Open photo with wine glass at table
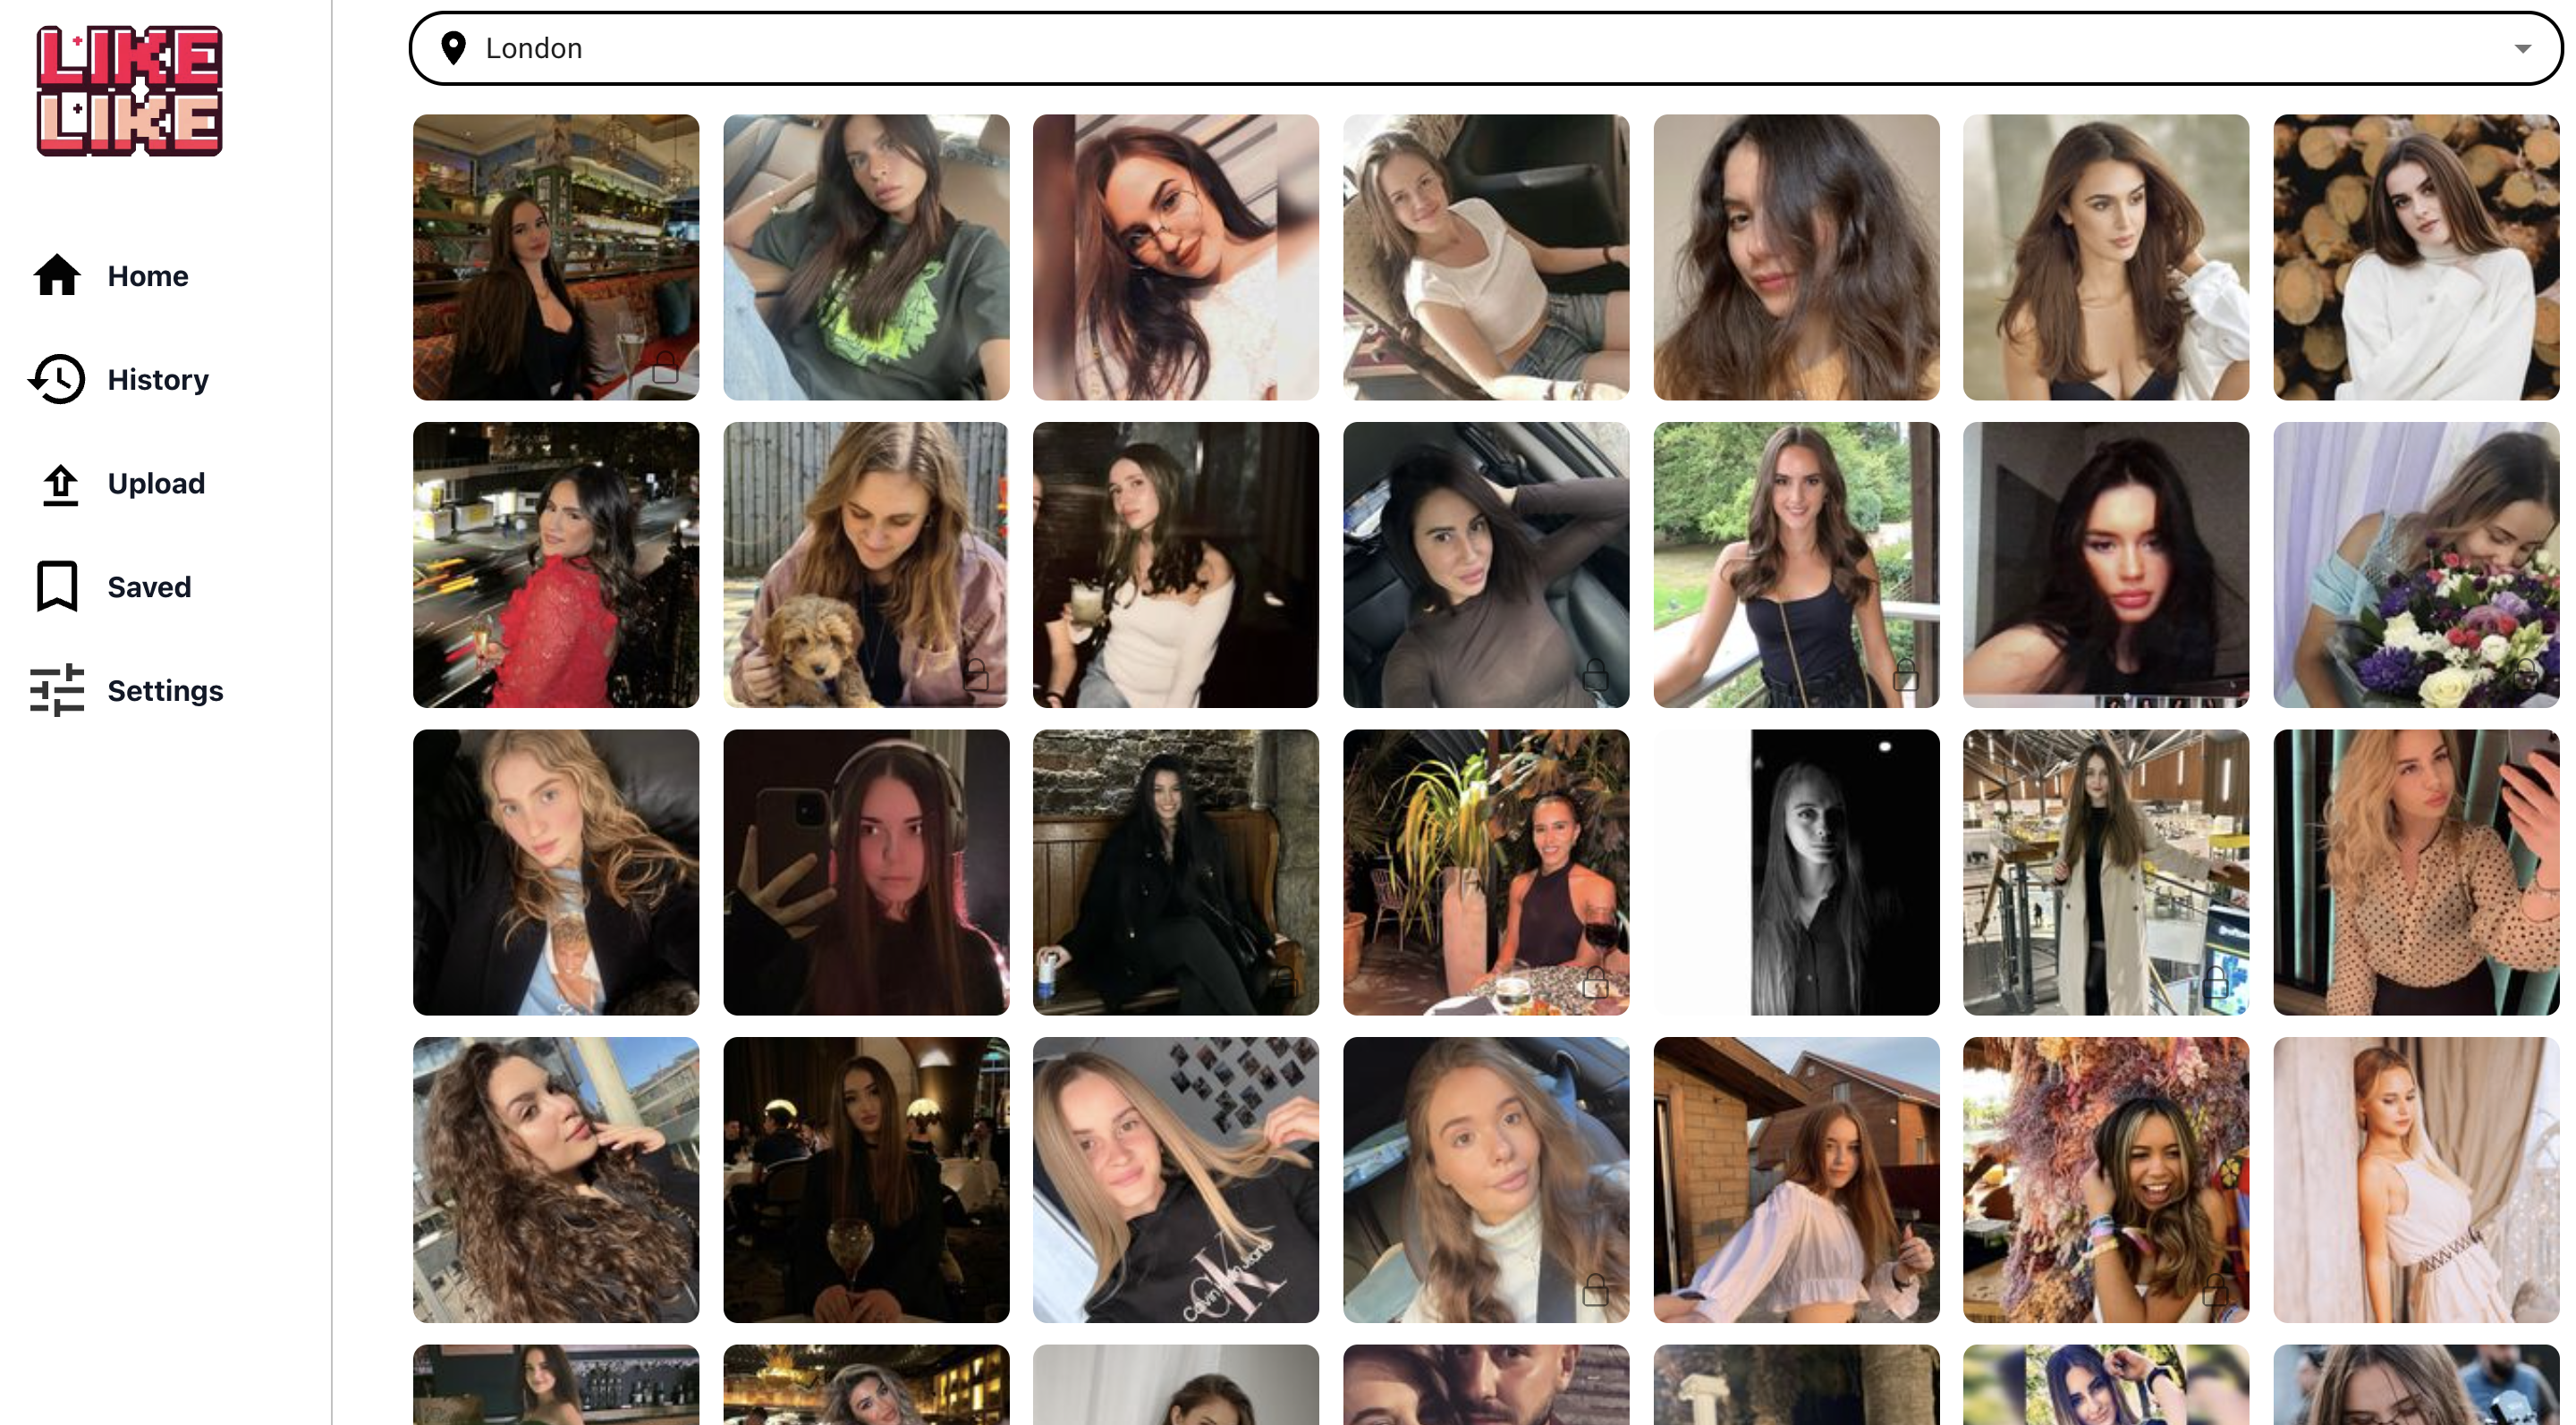The width and height of the screenshot is (2576, 1425). (1485, 873)
